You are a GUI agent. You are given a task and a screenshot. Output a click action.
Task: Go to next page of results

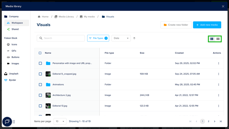(x=215, y=121)
